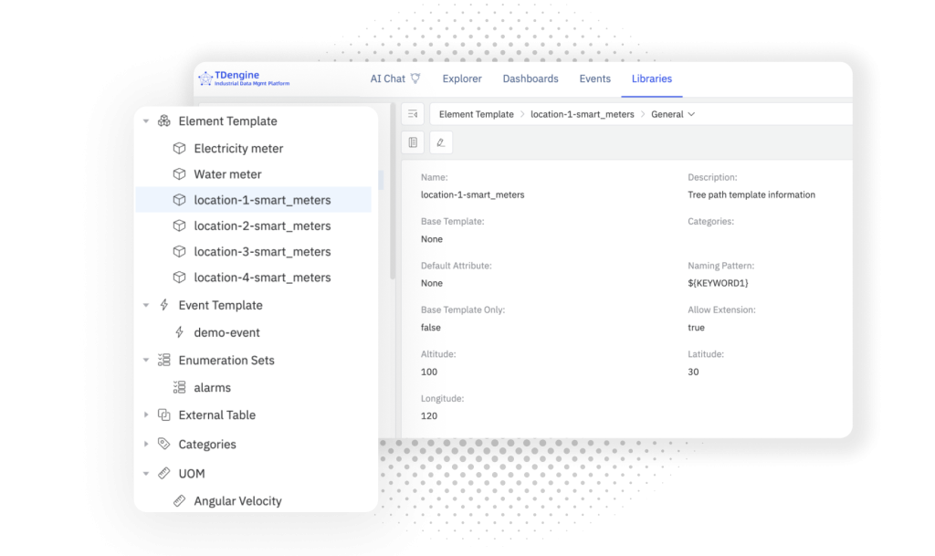Click the Edit pencil icon in toolbar
Screen dimensions: 935x556
tap(441, 142)
